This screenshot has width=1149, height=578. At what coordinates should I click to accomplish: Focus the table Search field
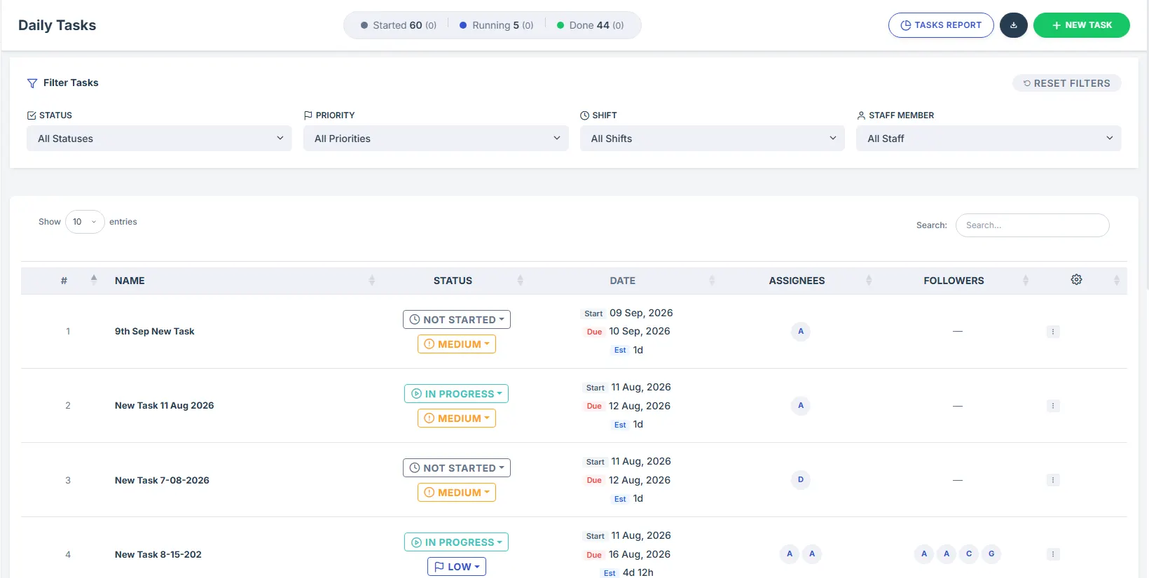[x=1032, y=225]
